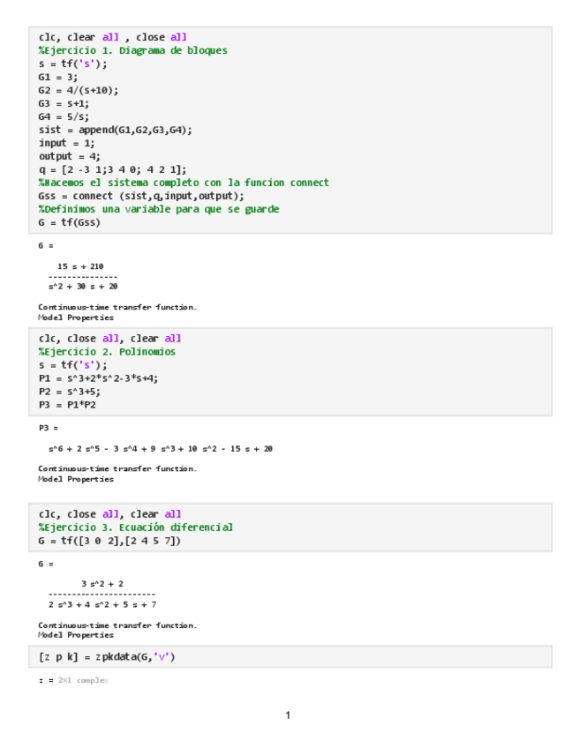Click the 'sist = append(G1,G2,G3,G4);' code line

[115, 130]
